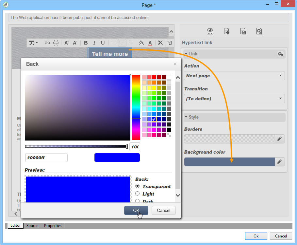Edit Background color with pencil icon

coord(279,162)
